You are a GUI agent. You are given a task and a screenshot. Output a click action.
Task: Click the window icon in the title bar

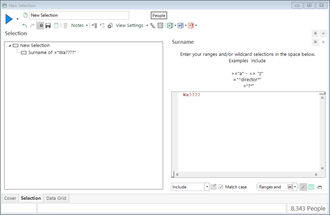coord(4,5)
